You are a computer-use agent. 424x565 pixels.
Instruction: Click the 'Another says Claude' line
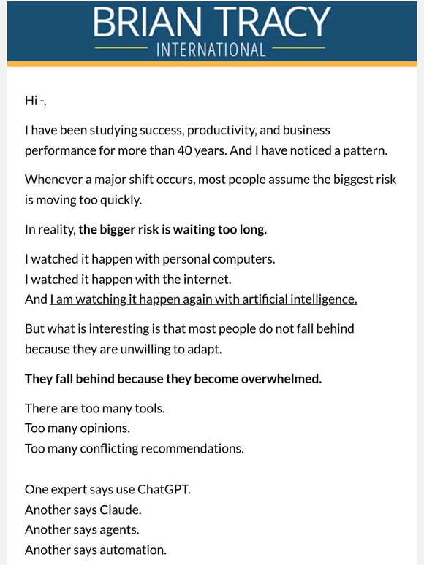pos(83,510)
